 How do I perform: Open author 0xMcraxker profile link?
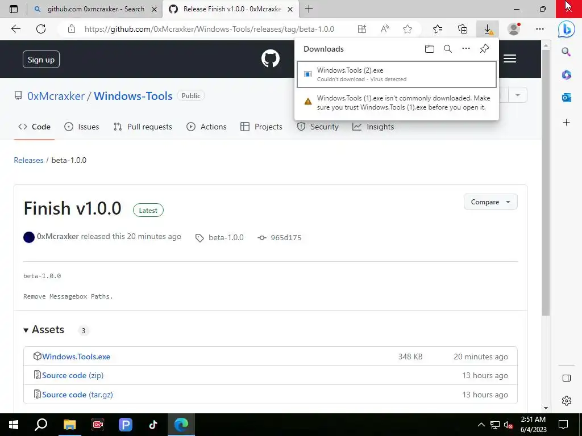coord(57,237)
